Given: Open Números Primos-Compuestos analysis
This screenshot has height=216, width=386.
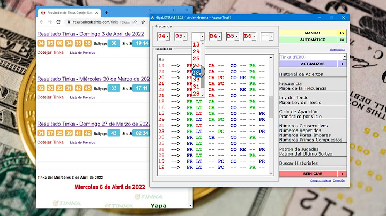Looking at the screenshot, I should [x=310, y=140].
